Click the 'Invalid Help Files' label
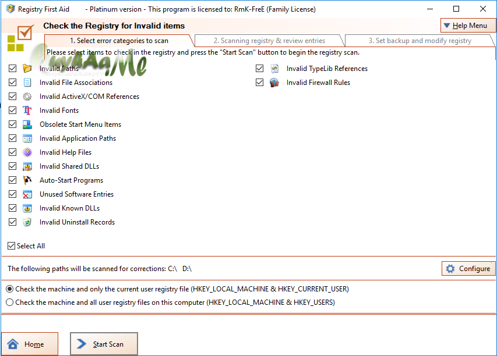This screenshot has height=356, width=497. tap(65, 152)
